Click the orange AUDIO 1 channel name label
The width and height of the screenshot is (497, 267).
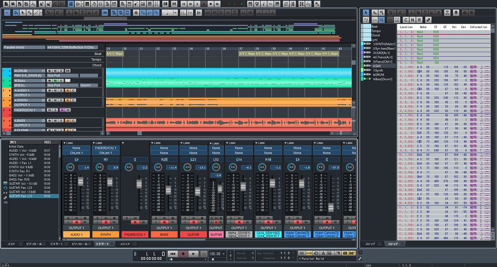tap(77, 234)
